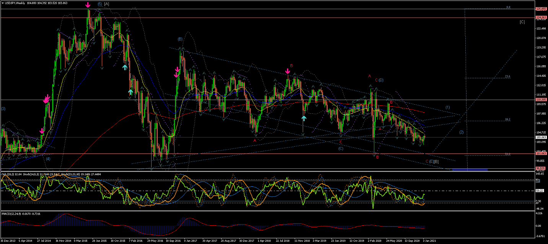Click the blue rectangle near the 98.529 line
This screenshot has height=244, width=548.
[x=470, y=169]
